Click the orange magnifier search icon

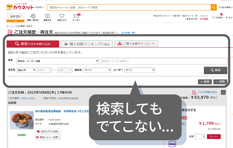coord(214,7)
